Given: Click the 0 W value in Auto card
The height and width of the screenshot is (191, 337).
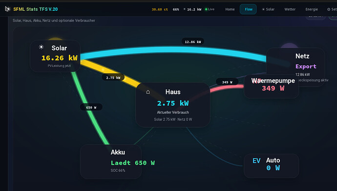Looking at the screenshot, I should click(273, 168).
